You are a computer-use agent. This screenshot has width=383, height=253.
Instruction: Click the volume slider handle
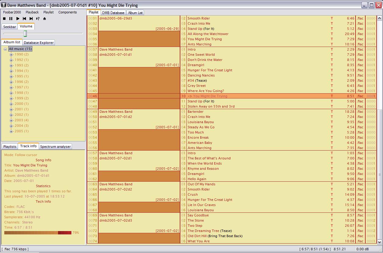(x=25, y=34)
